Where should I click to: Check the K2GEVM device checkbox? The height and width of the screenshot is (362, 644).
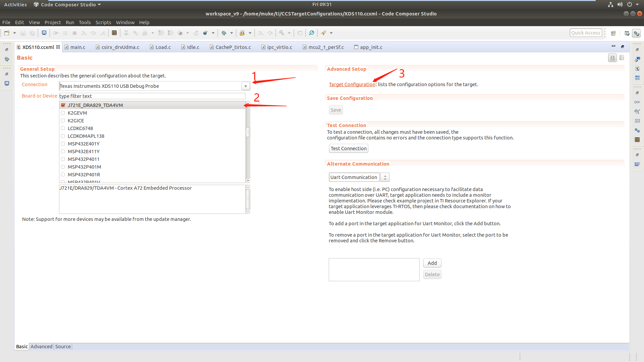click(63, 113)
